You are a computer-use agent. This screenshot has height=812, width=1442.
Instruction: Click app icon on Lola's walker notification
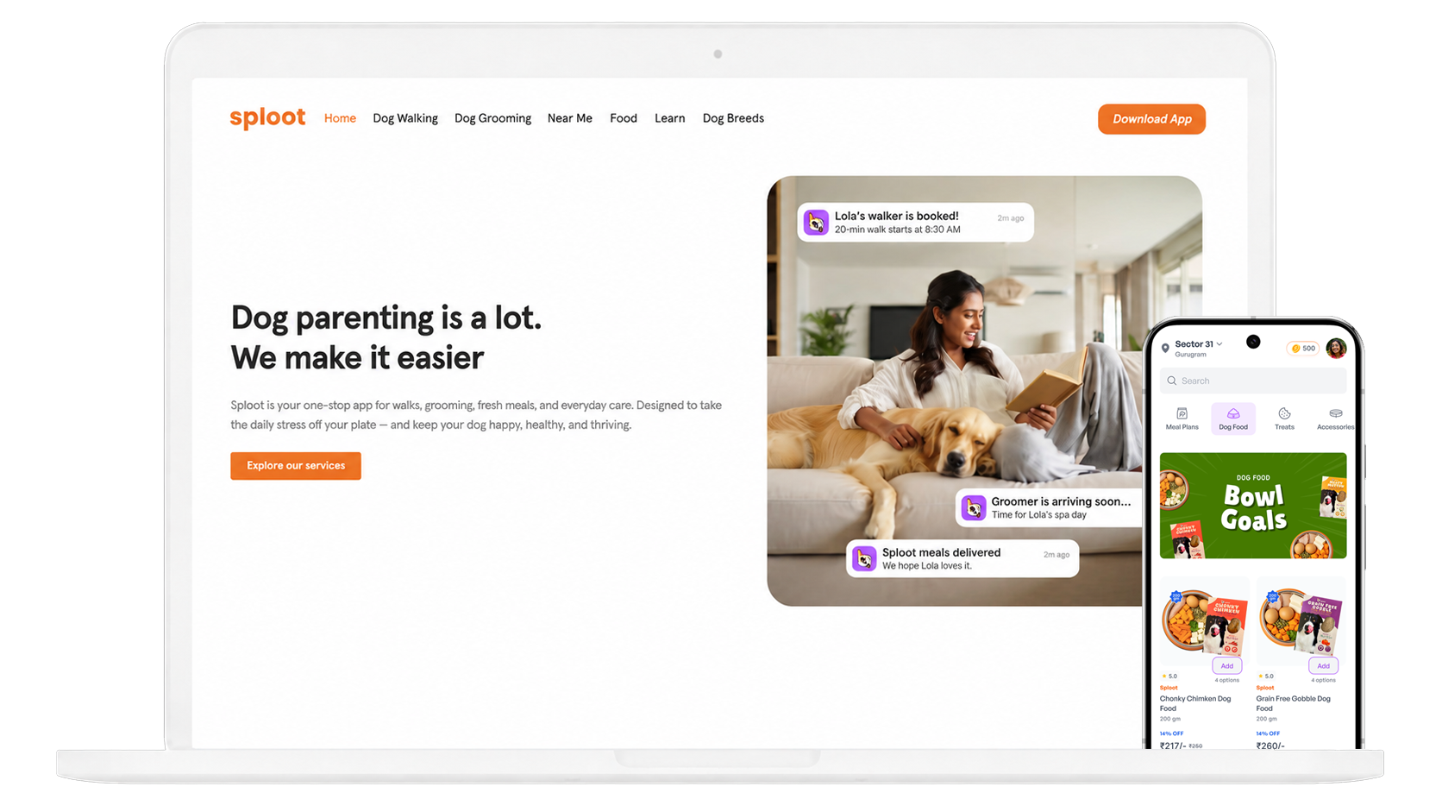816,223
